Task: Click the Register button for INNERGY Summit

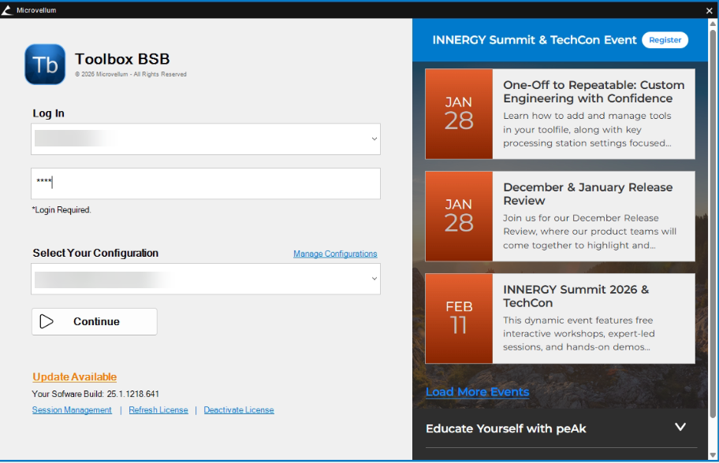Action: [665, 40]
